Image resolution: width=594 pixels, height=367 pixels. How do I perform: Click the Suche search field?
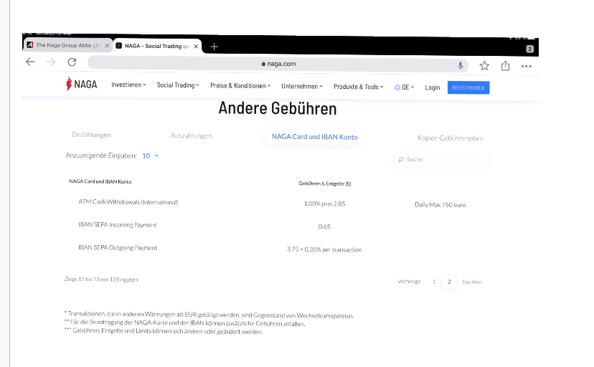coord(441,159)
